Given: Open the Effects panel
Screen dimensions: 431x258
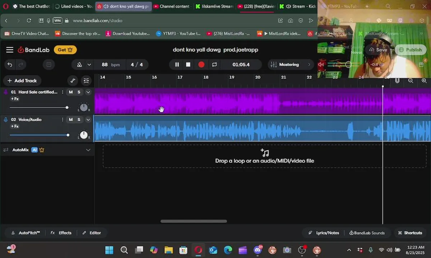Looking at the screenshot, I should (61, 233).
